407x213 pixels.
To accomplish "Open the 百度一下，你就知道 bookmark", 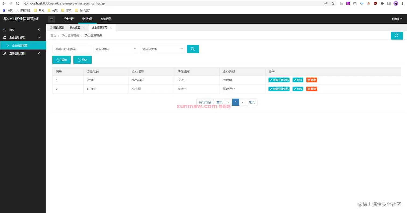I will [x=16, y=10].
